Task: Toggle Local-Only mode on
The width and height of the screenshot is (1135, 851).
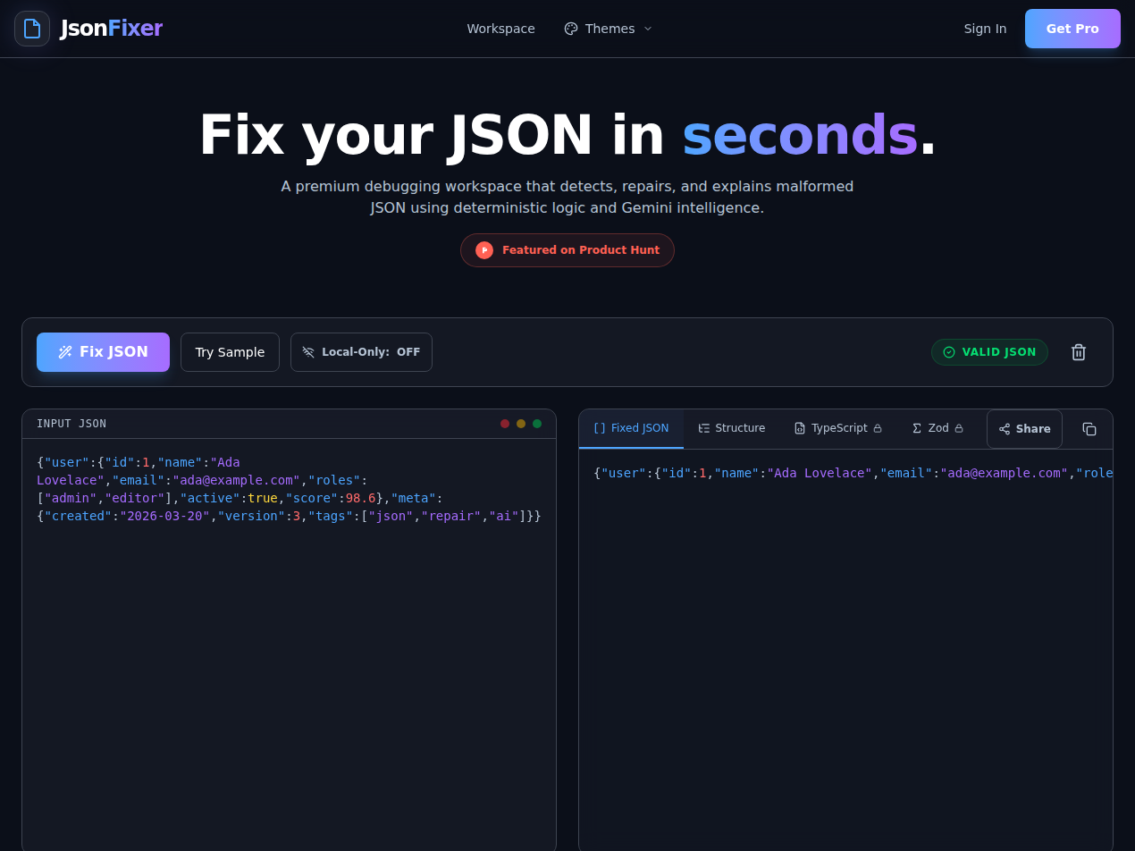Action: point(361,351)
